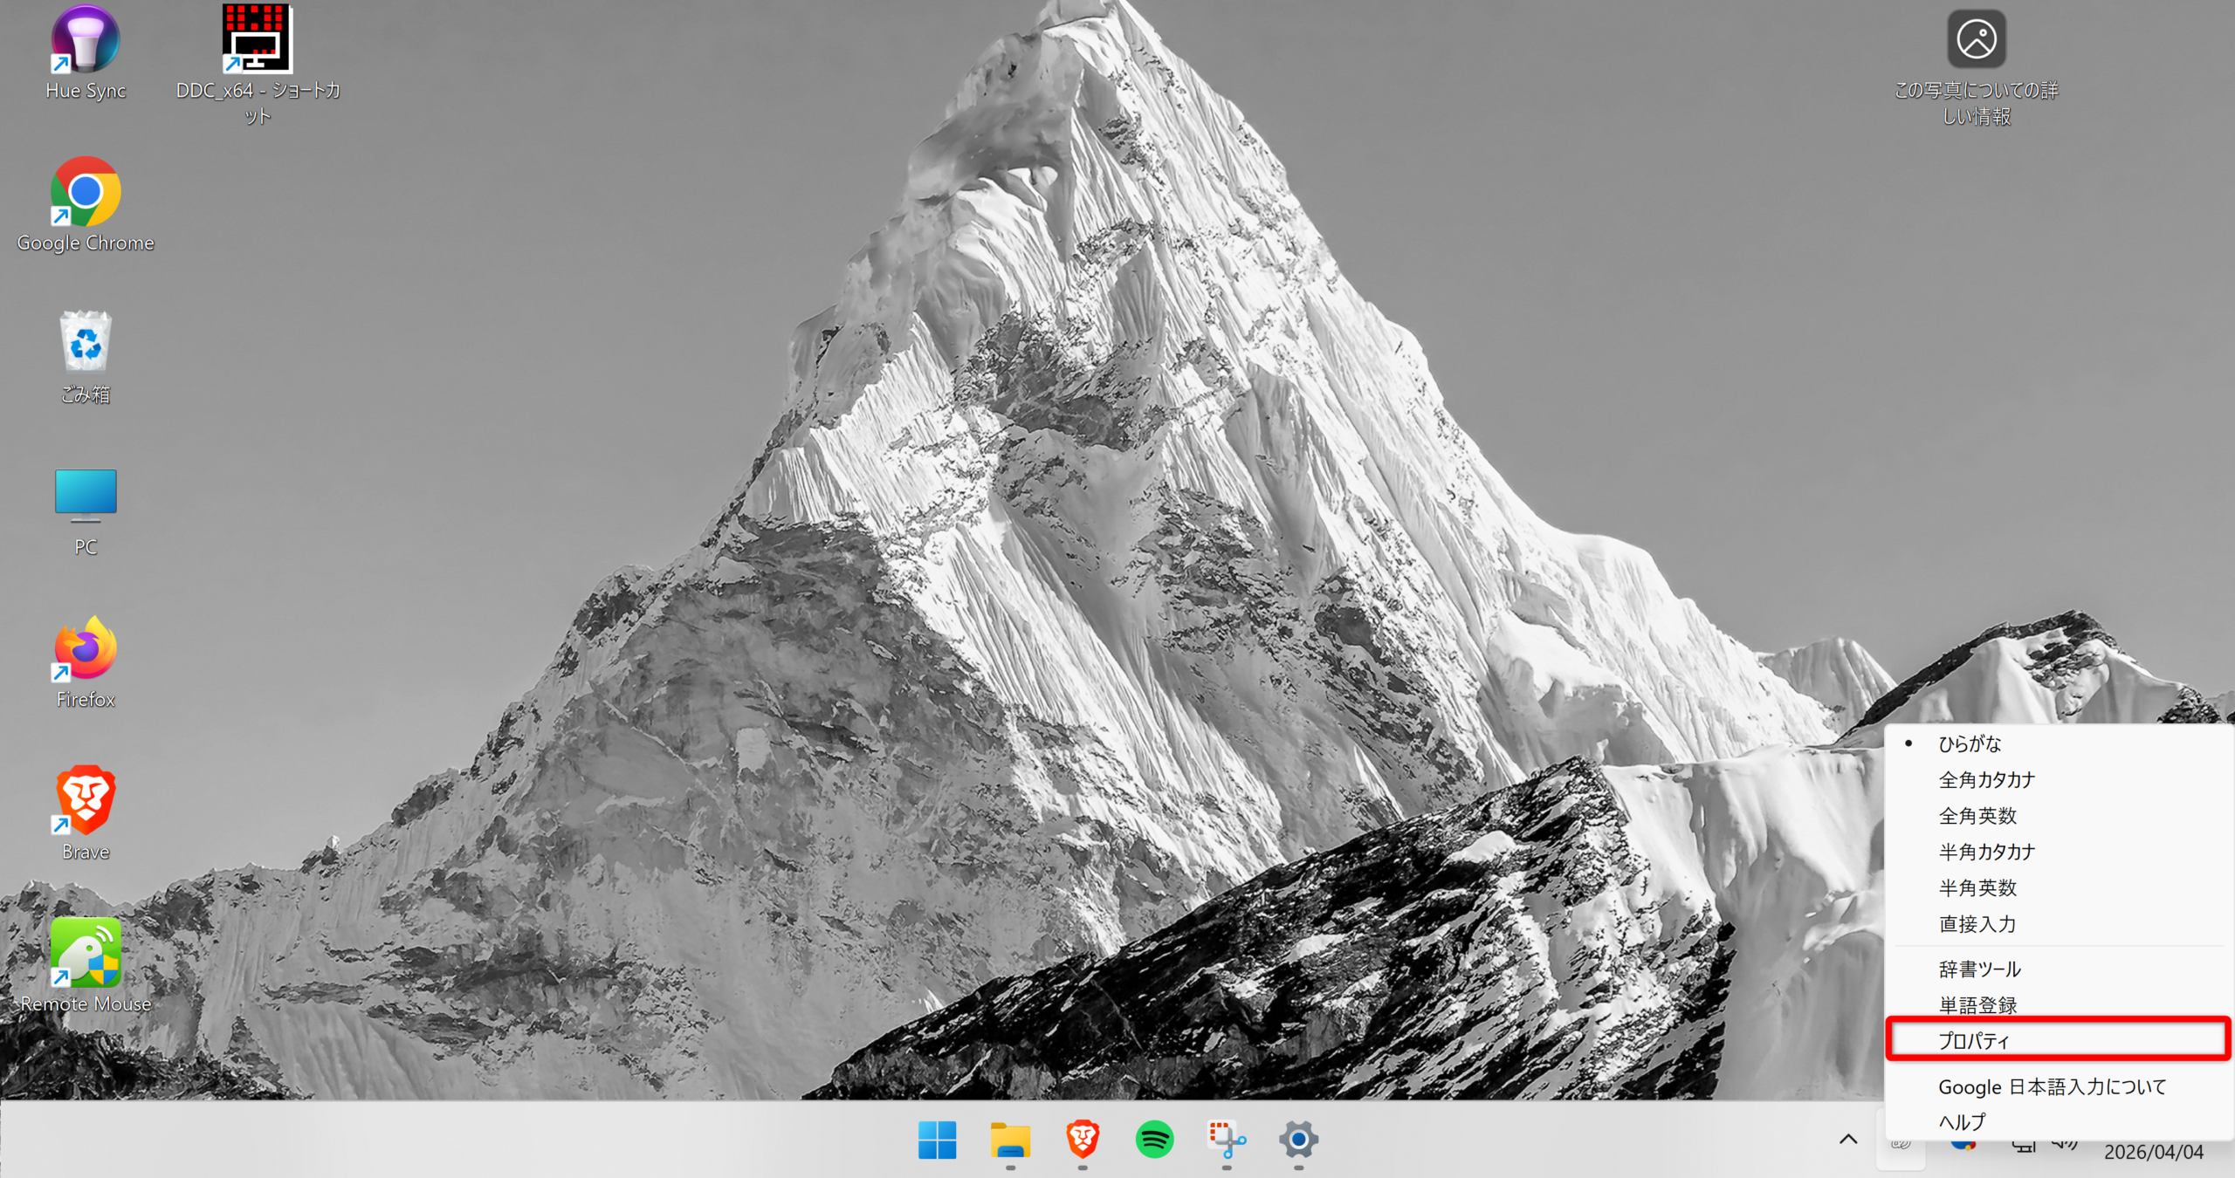Expand the hidden system tray icons chevron
Viewport: 2235px width, 1178px height.
1848,1140
